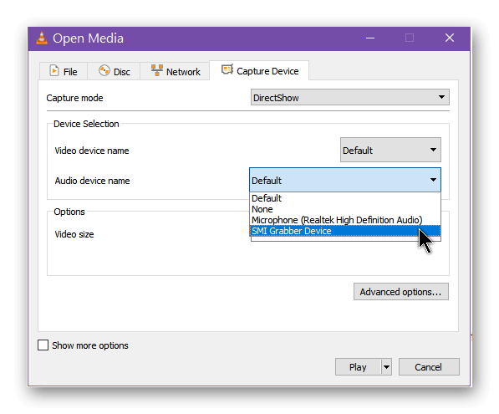Switch to the File tab

[64, 71]
